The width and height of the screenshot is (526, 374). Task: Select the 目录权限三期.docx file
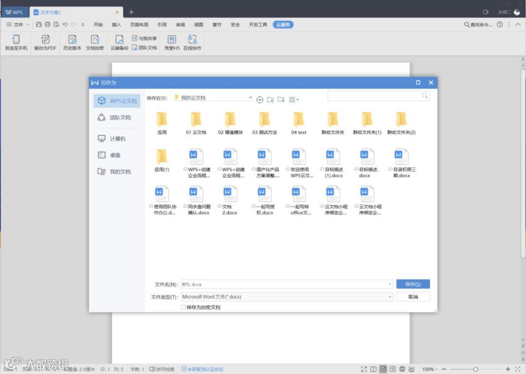click(401, 163)
